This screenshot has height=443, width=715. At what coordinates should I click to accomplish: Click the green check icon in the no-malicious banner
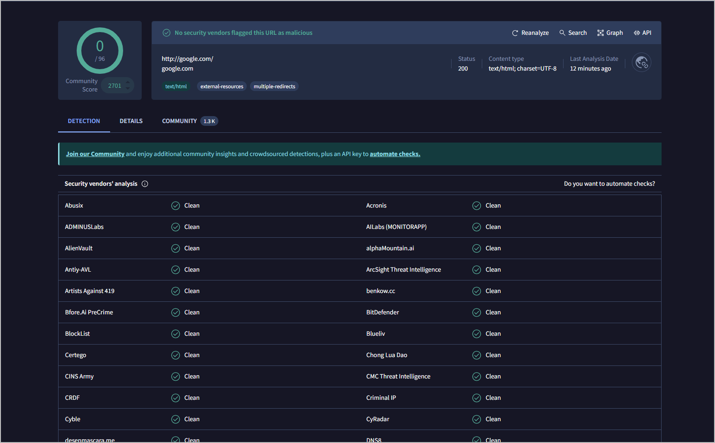coord(166,33)
